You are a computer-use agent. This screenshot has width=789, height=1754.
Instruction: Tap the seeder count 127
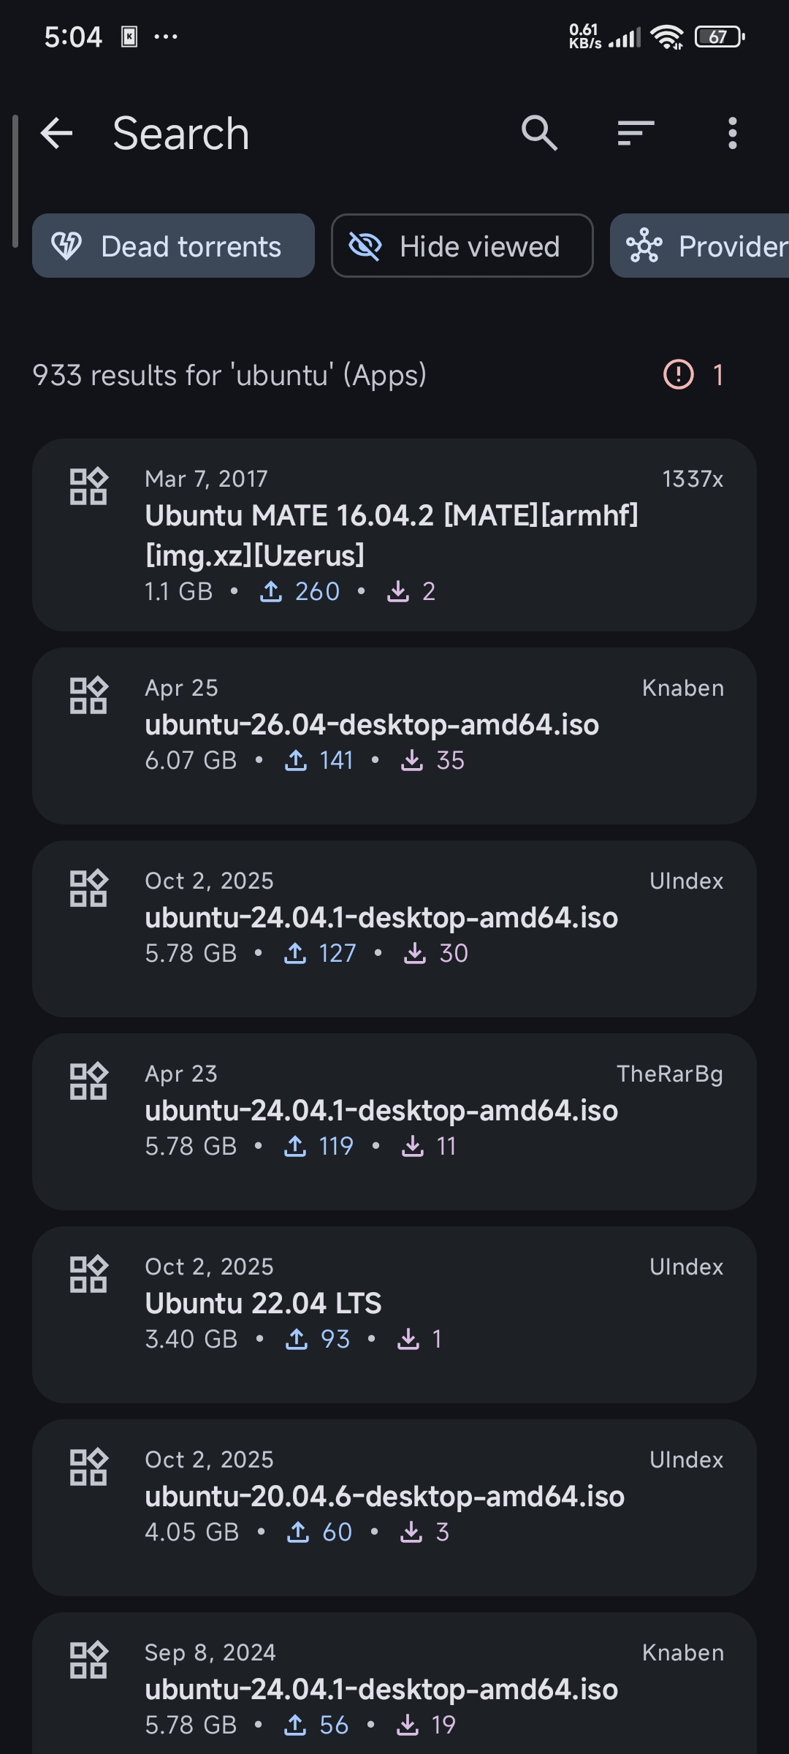click(x=338, y=953)
